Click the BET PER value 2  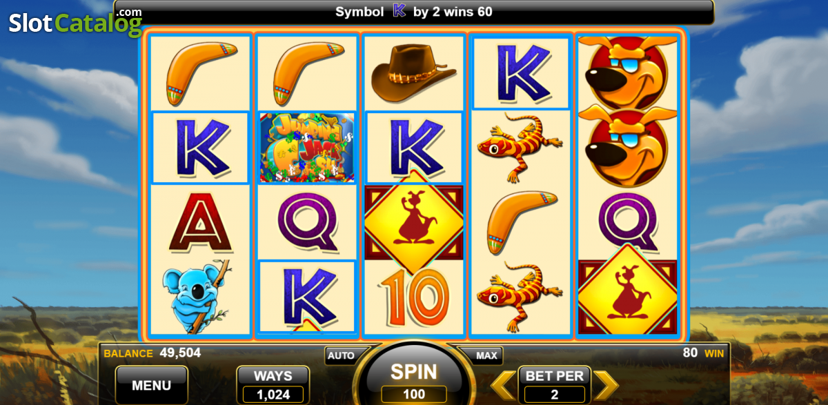coord(555,395)
